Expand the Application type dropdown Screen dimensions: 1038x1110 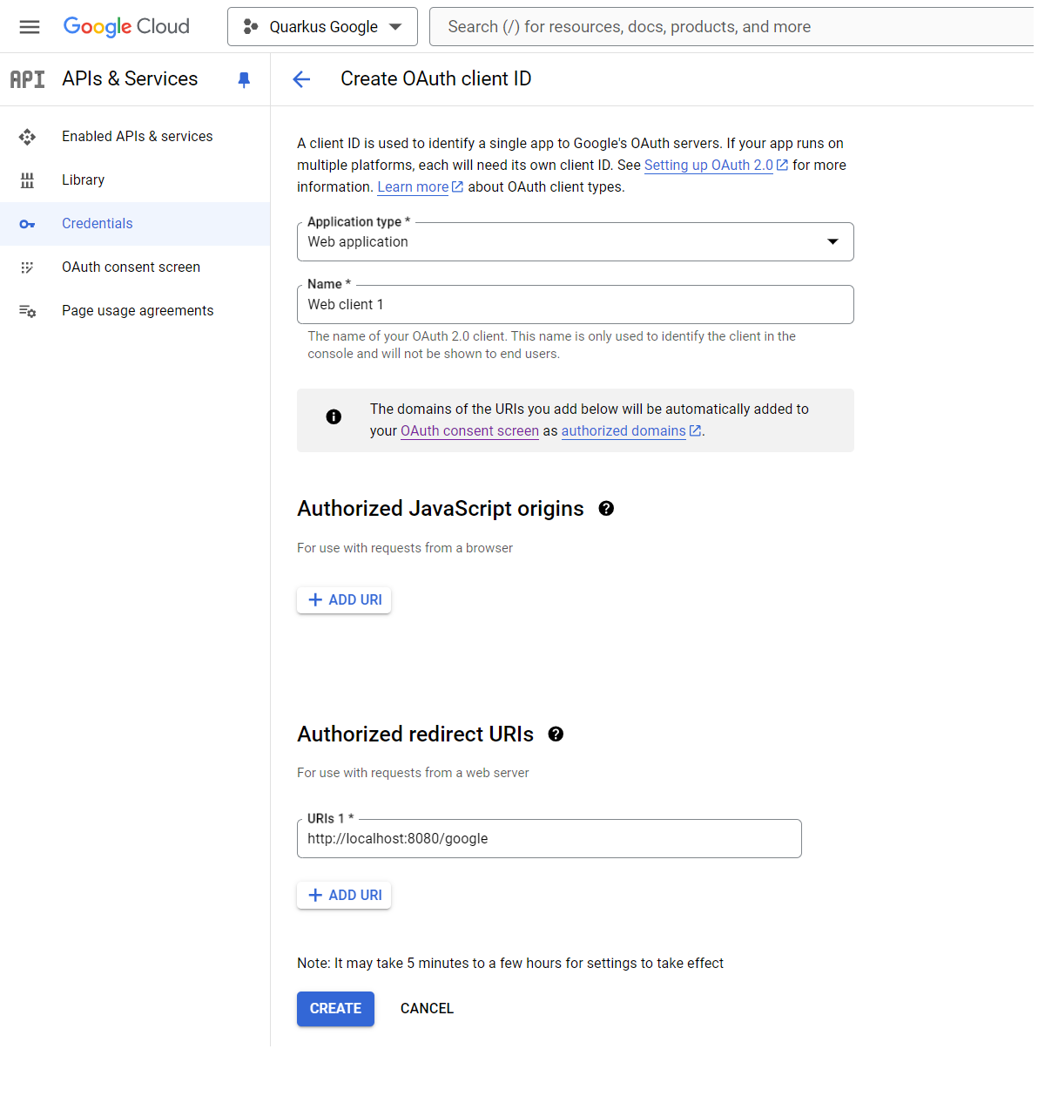click(x=575, y=242)
